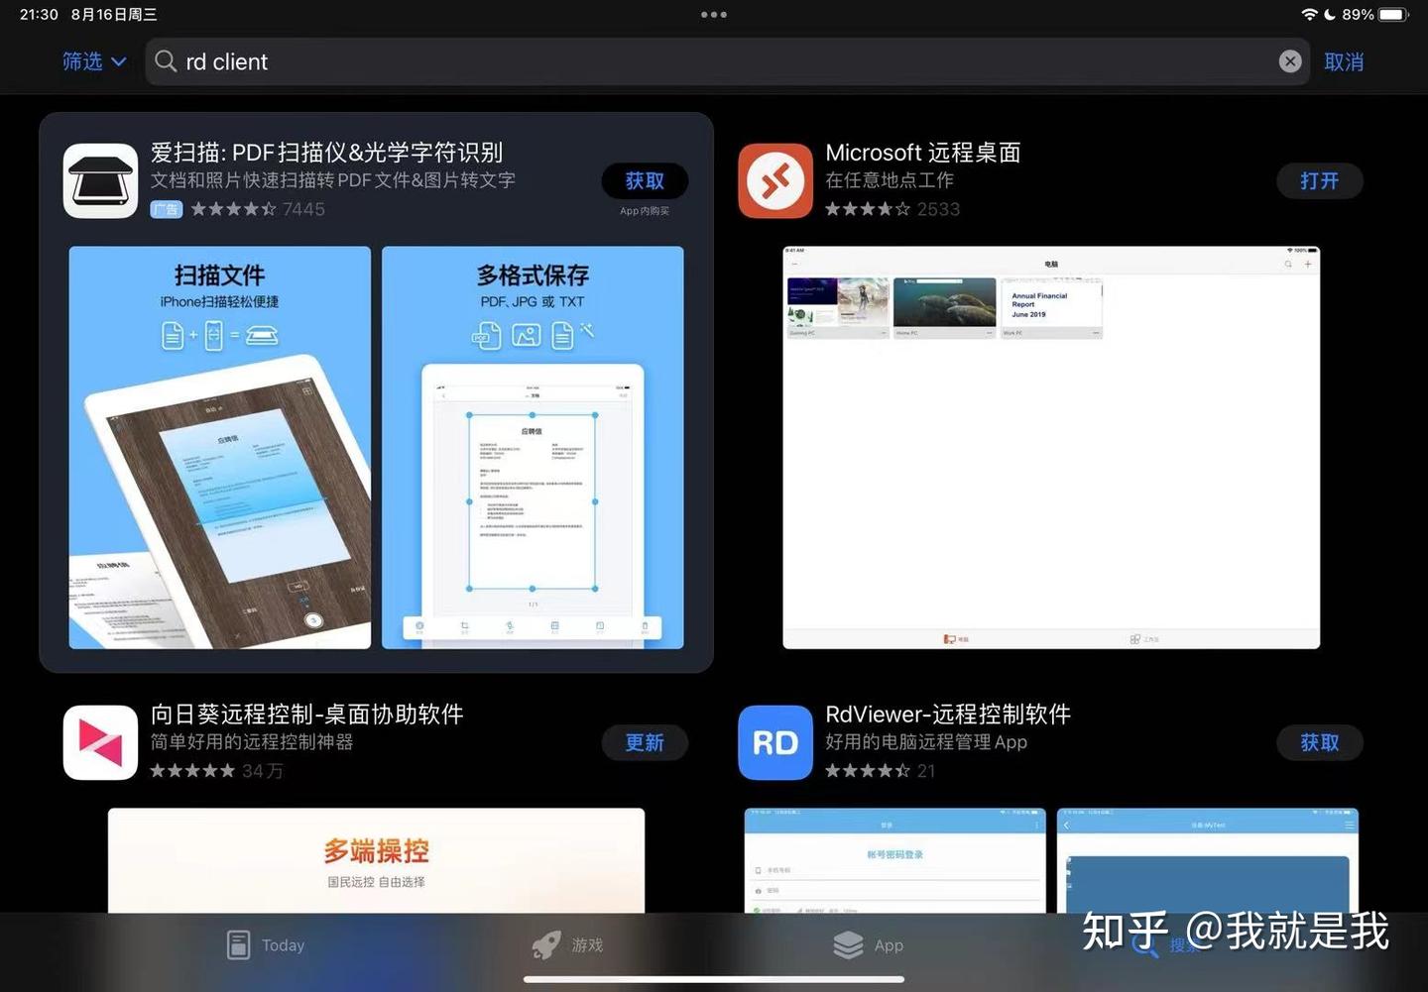
Task: Tap the RdViewer app icon
Action: 774,742
